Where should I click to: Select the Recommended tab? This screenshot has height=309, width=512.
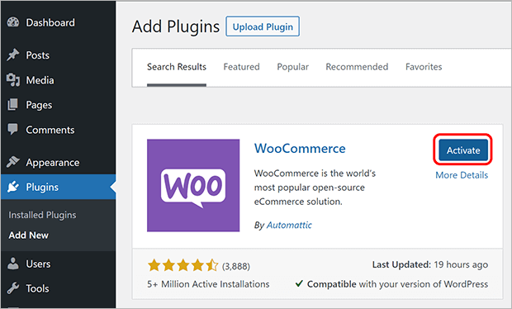click(357, 67)
